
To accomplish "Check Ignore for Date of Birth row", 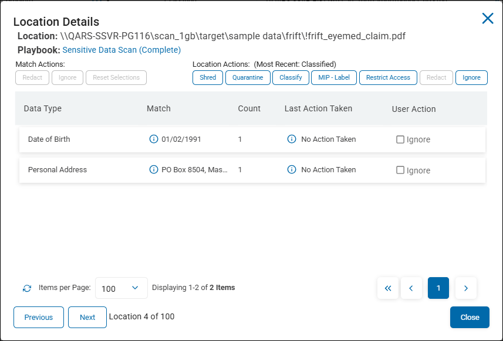I will 400,139.
